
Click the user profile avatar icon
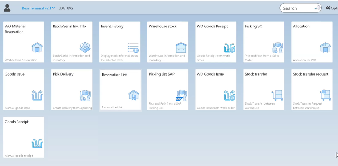click(7, 8)
